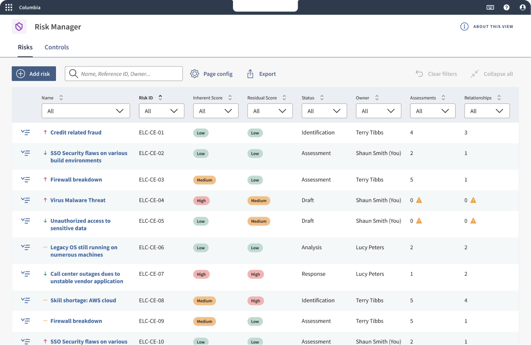The height and width of the screenshot is (345, 531).
Task: Click Collapse all
Action: pyautogui.click(x=492, y=74)
